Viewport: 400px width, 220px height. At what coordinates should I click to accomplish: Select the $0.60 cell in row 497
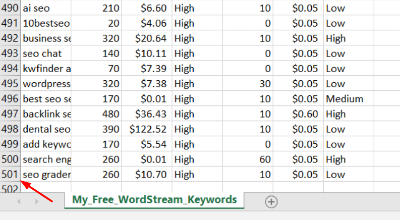point(298,114)
